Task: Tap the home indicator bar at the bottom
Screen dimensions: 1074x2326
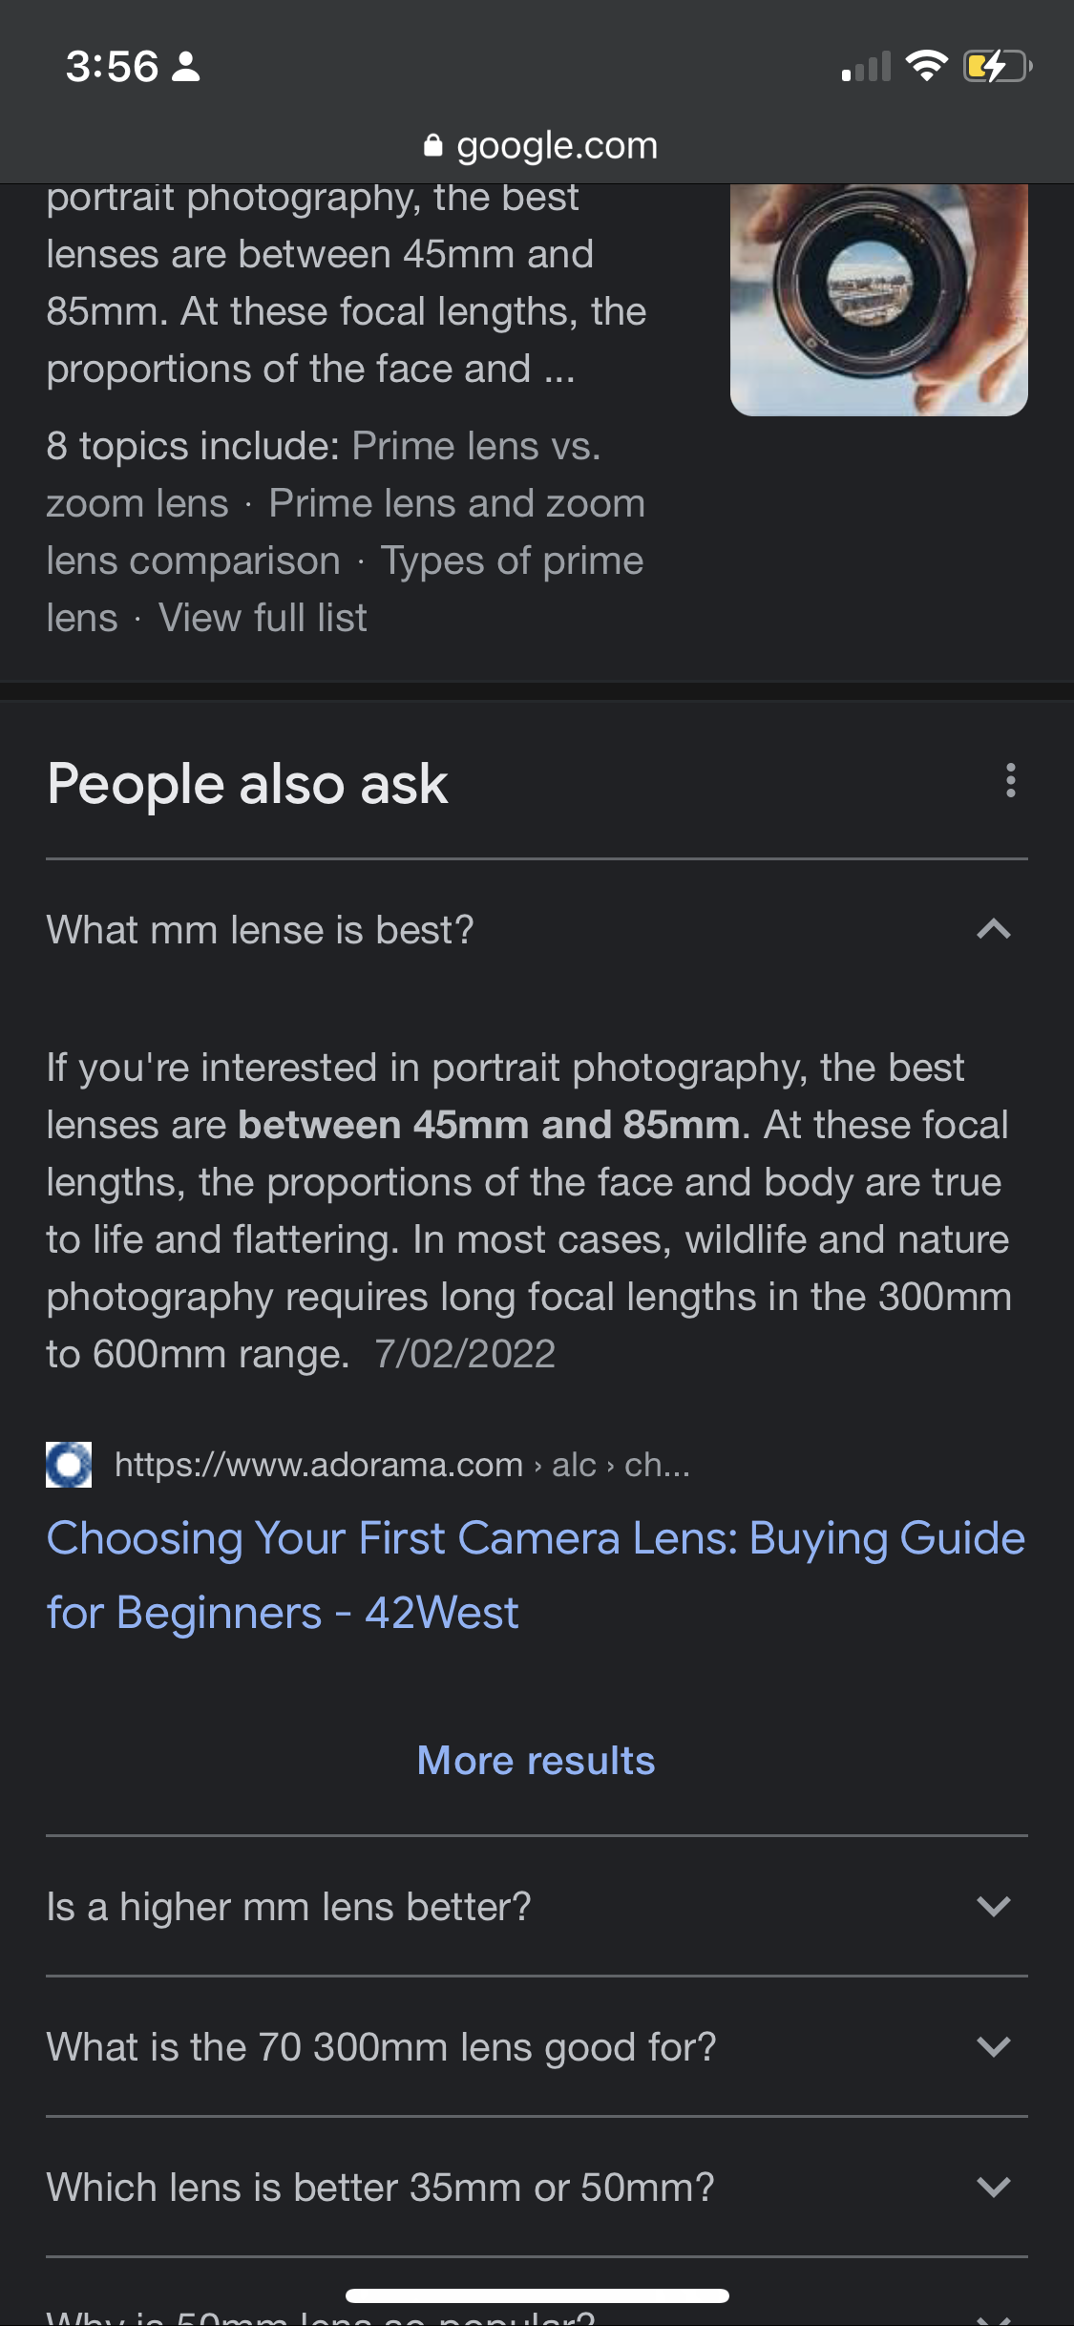Action: (537, 2295)
